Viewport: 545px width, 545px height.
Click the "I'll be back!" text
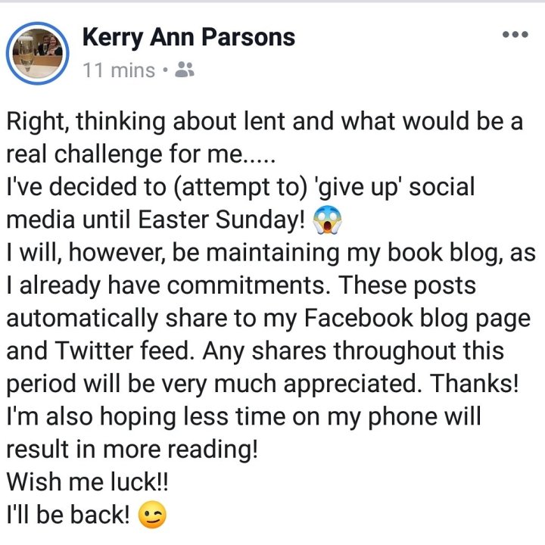[69, 515]
